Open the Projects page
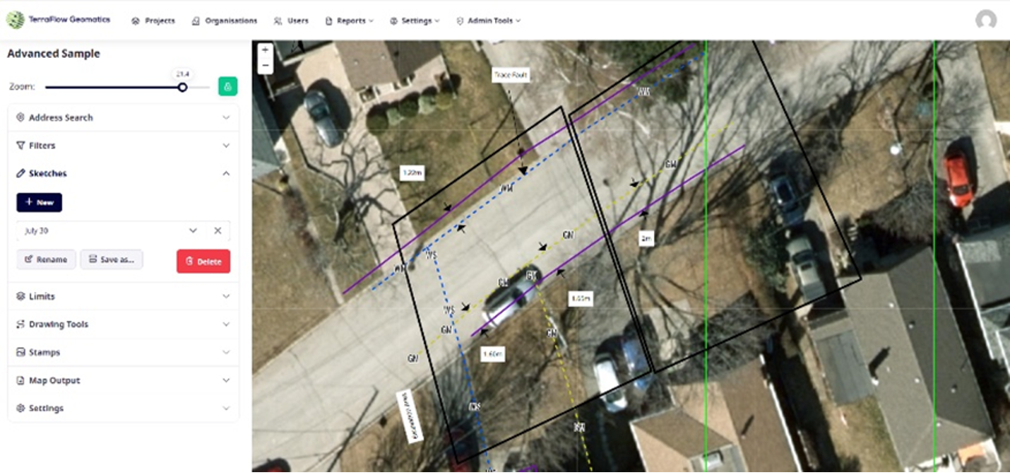This screenshot has width=1010, height=475. [153, 20]
